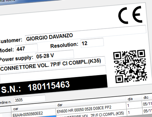Image resolution: width=152 pixels, height=117 pixels.
Task: Click the Model field containing 447
Action: 27,49
